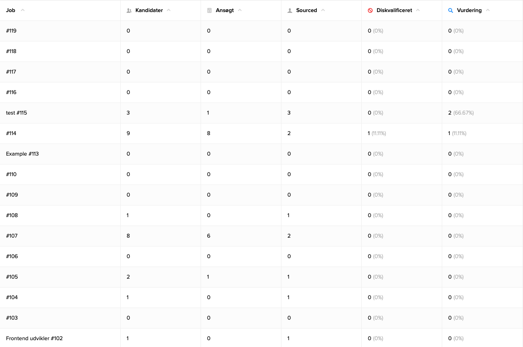Select job #119 in the list

(11, 31)
